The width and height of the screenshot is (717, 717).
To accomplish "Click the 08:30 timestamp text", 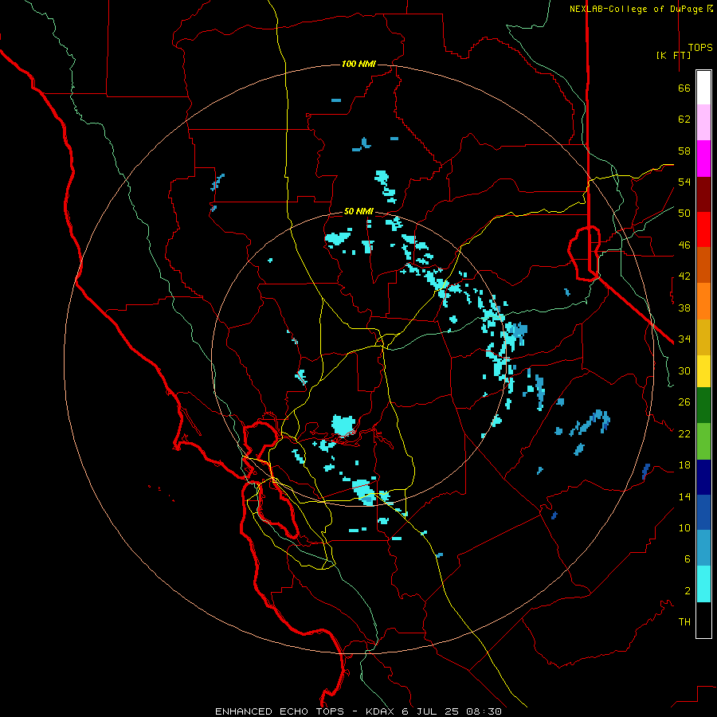I will pyautogui.click(x=484, y=711).
